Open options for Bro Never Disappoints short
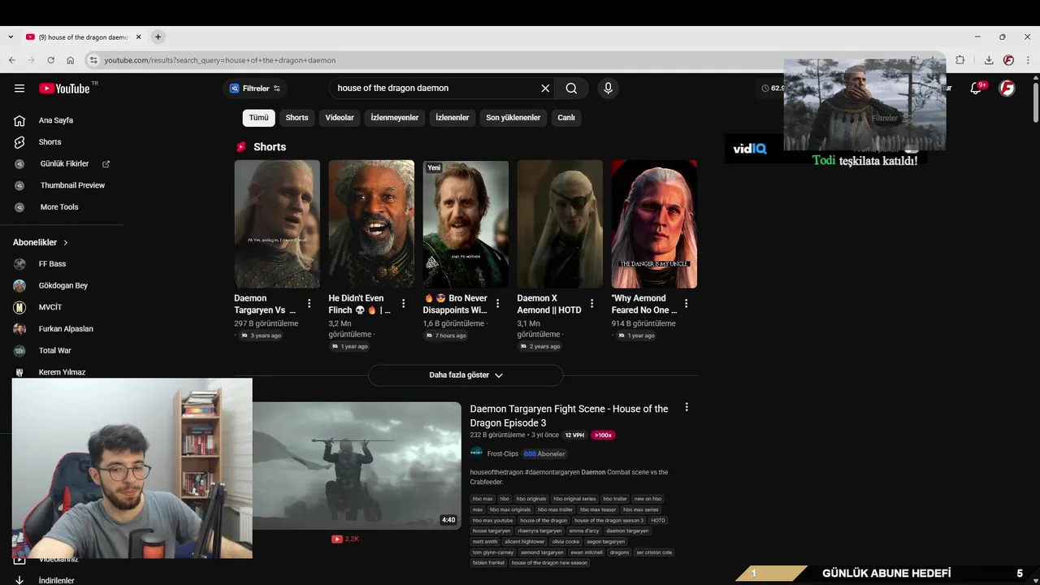Viewport: 1040px width, 585px height. pyautogui.click(x=497, y=303)
